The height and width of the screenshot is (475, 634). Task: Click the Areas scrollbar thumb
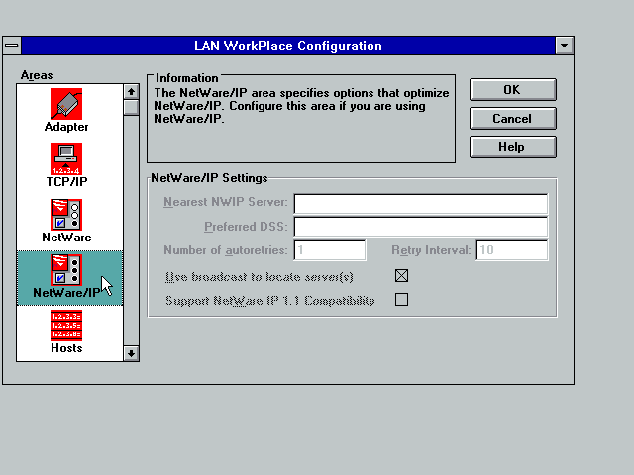(131, 108)
